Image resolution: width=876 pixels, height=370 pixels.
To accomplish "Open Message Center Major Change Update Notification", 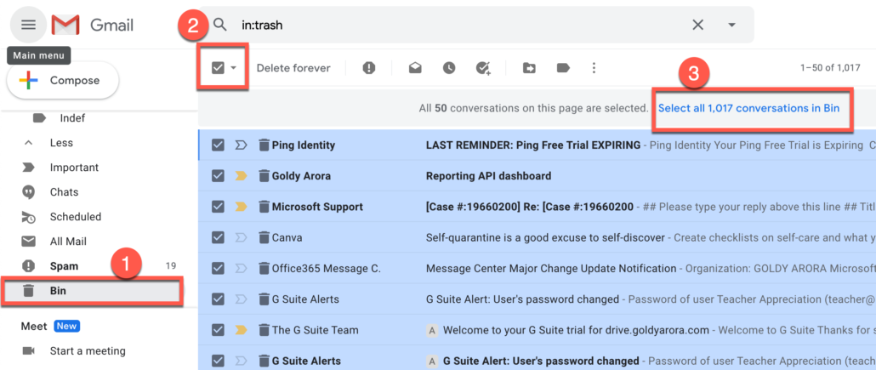I will [x=551, y=268].
